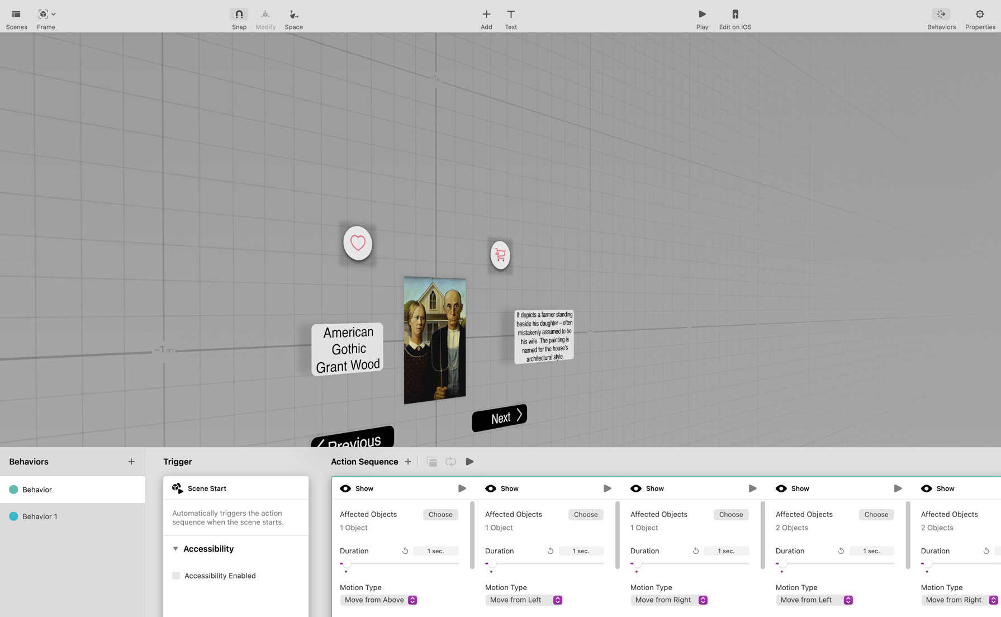Image resolution: width=1001 pixels, height=617 pixels.
Task: Choose affected objects for second action
Action: pyautogui.click(x=586, y=515)
